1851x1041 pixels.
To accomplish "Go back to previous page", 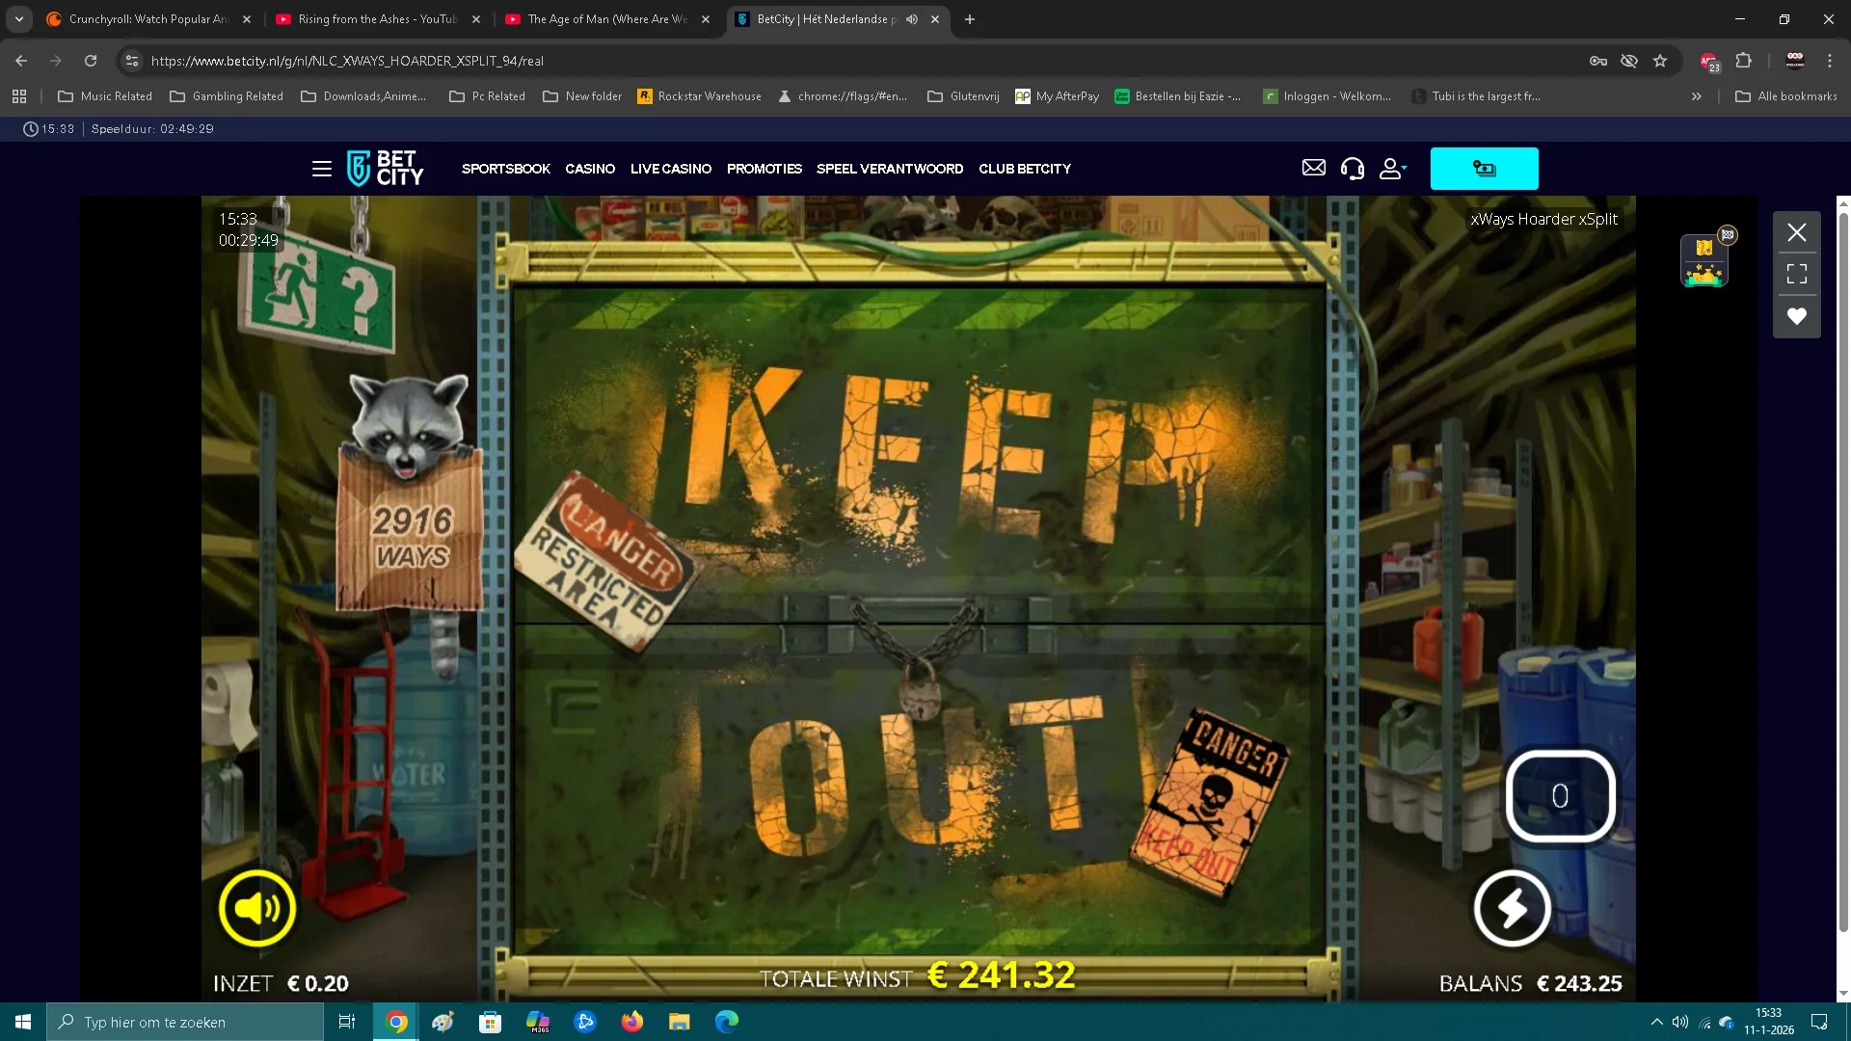I will tap(21, 61).
